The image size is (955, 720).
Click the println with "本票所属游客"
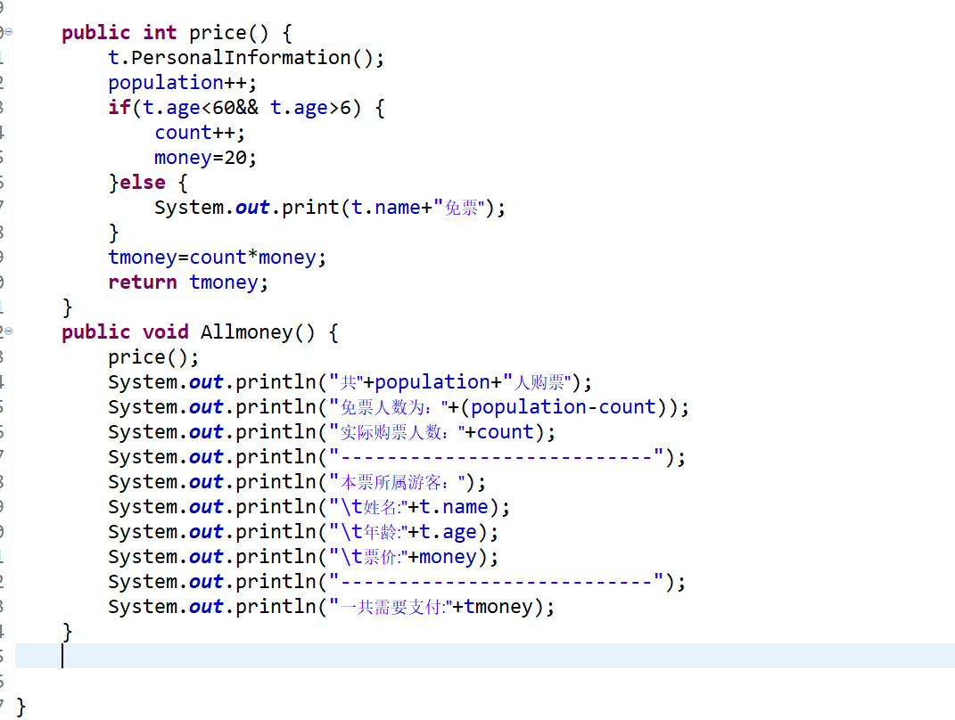pyautogui.click(x=297, y=482)
